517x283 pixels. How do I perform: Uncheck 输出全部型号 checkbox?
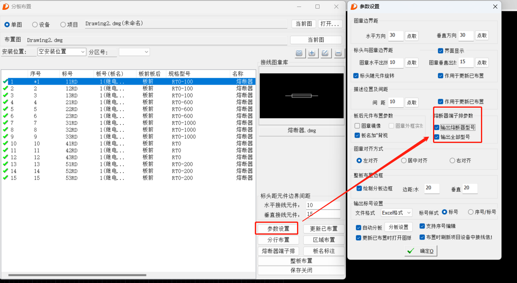click(437, 137)
